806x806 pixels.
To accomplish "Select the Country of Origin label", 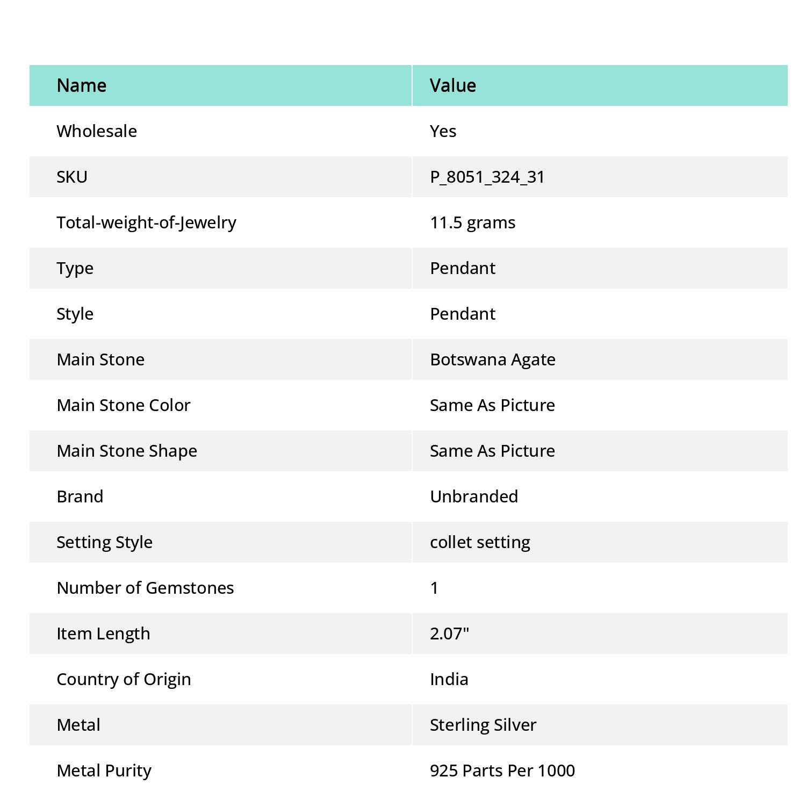I will click(124, 679).
